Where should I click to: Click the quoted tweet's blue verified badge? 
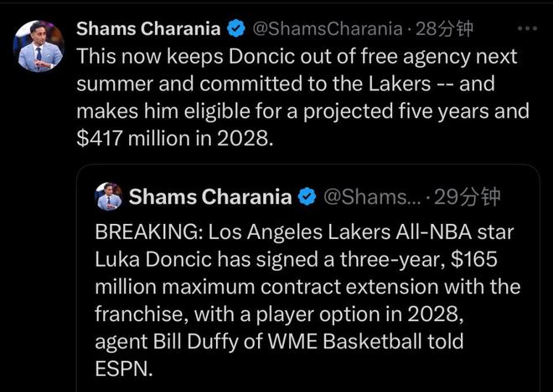[x=308, y=196]
